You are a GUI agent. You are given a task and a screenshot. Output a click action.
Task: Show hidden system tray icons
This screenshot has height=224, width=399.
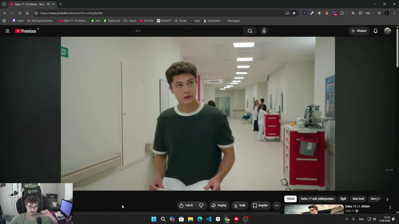347,219
